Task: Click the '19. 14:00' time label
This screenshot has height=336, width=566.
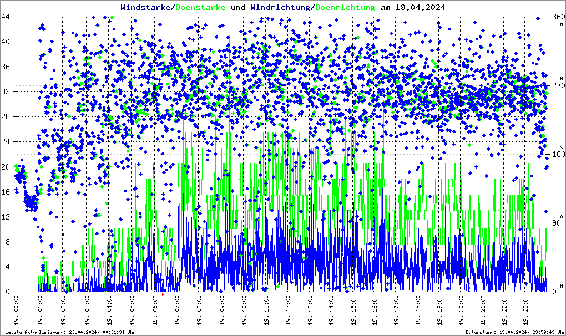Action: coord(332,310)
